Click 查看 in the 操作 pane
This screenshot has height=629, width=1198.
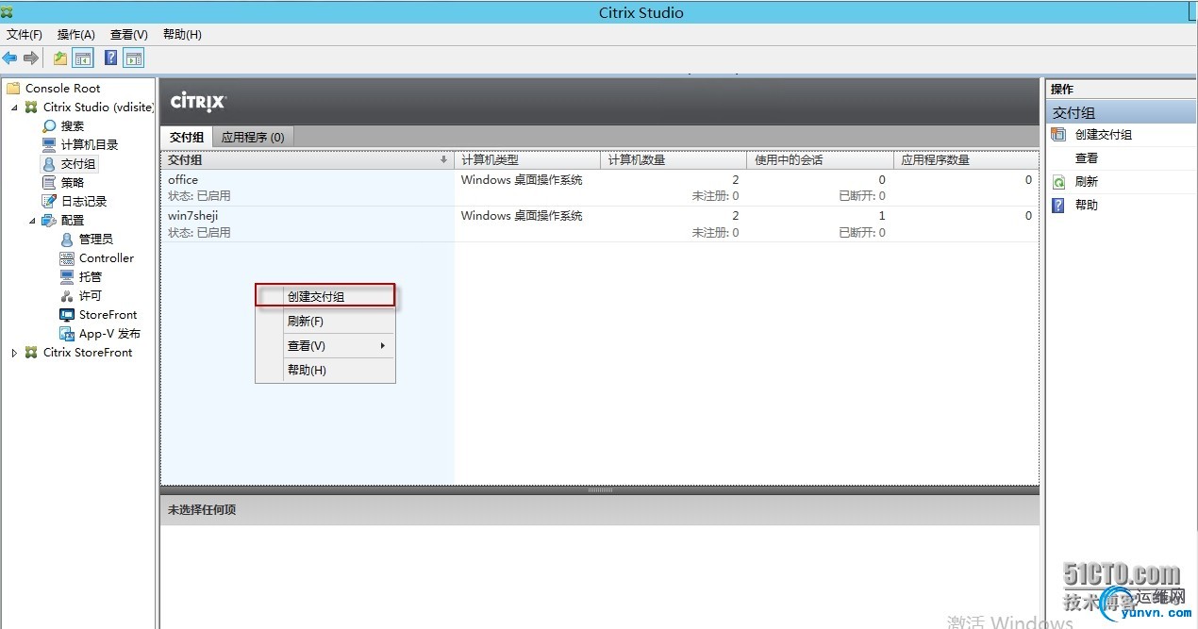[x=1087, y=158]
